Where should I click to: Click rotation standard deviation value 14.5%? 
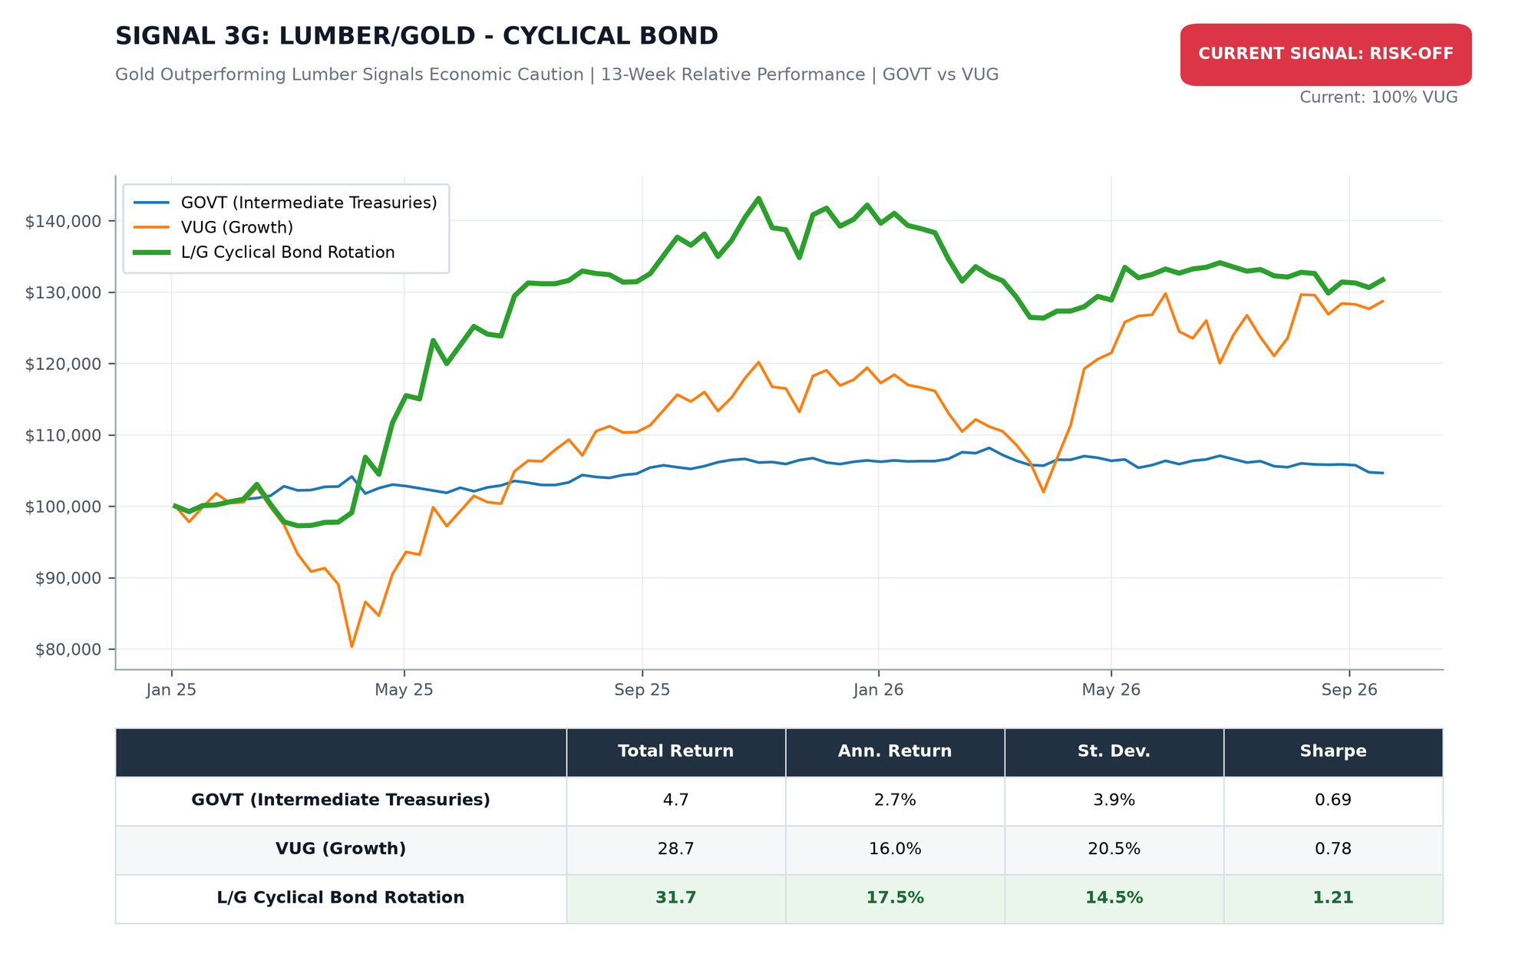coord(1114,898)
